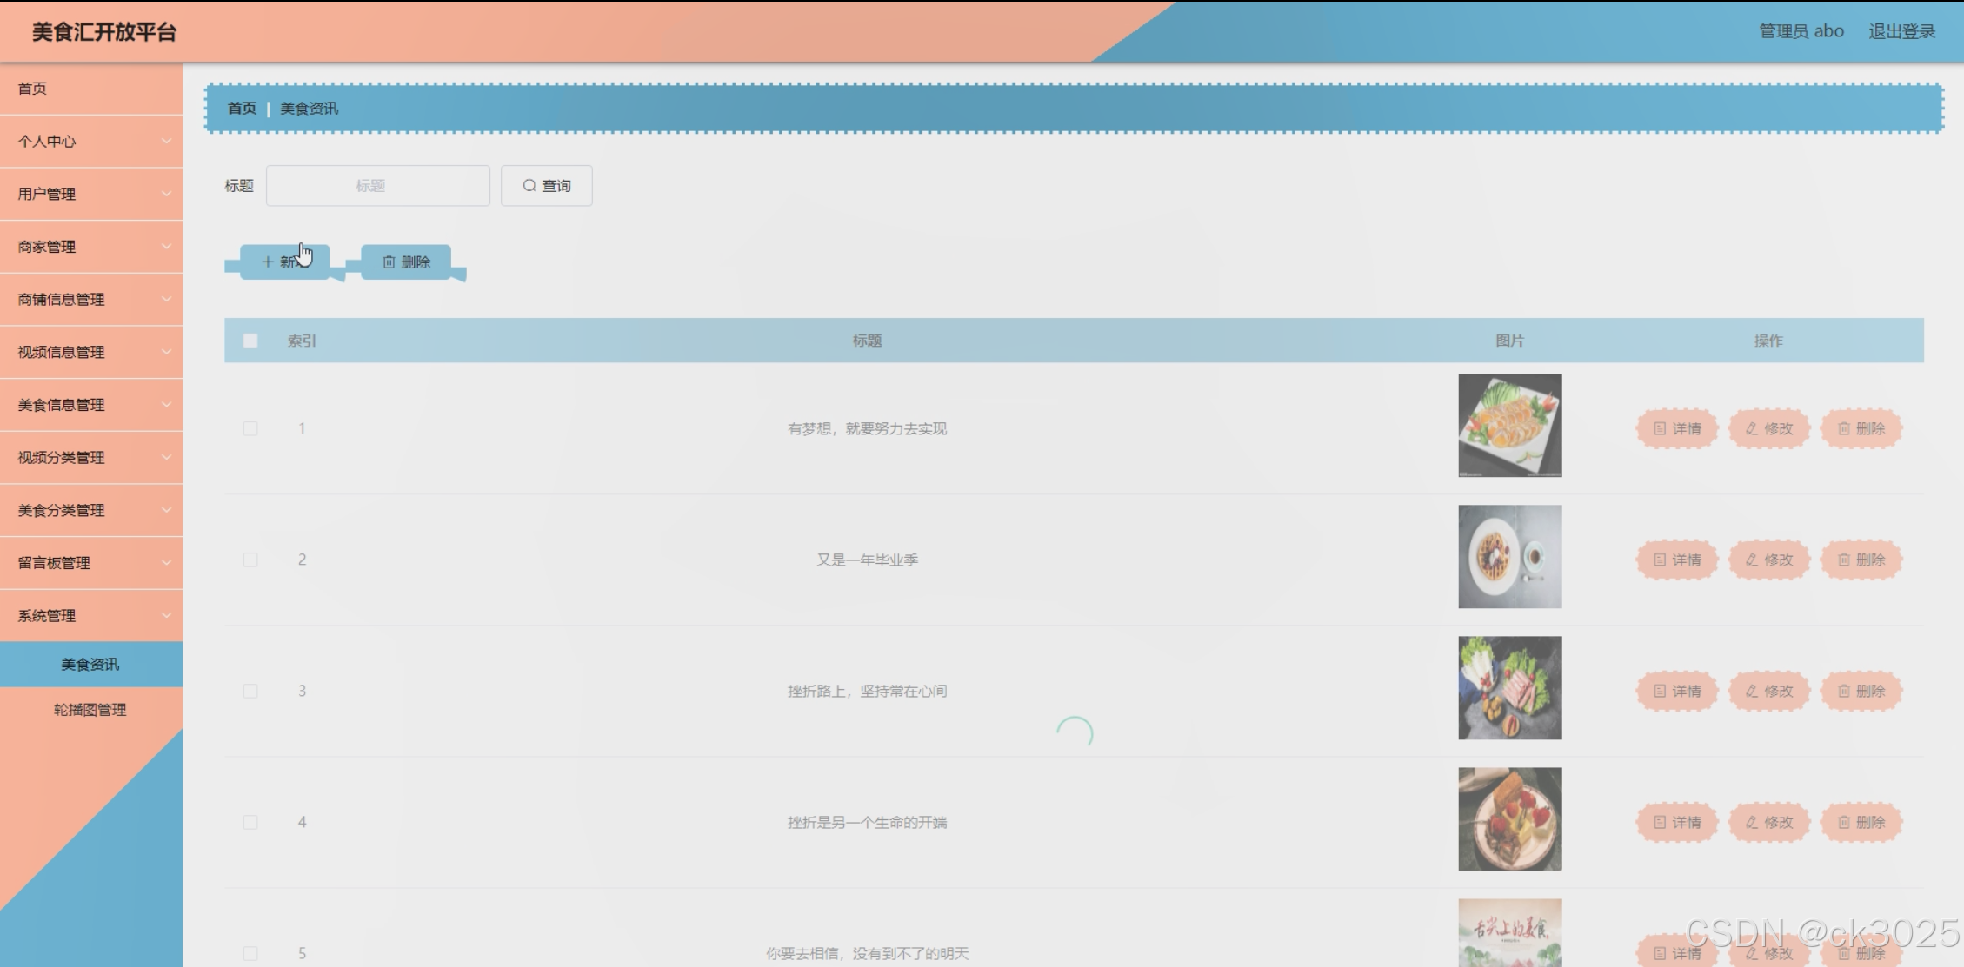The image size is (1964, 967).
Task: Open 详情 for row 3
Action: (1676, 691)
